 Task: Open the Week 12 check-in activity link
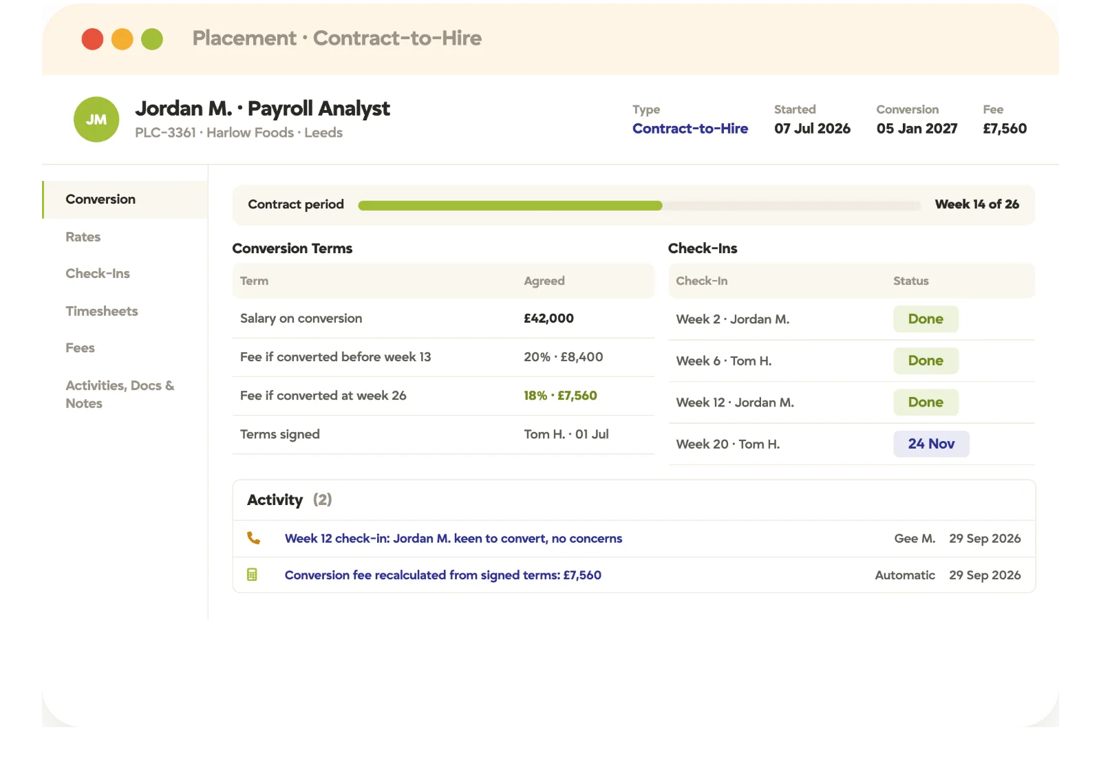453,539
